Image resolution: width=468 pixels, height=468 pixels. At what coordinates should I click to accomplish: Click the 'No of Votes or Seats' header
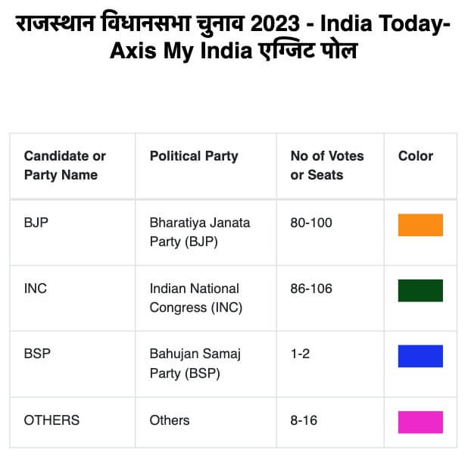[327, 165]
